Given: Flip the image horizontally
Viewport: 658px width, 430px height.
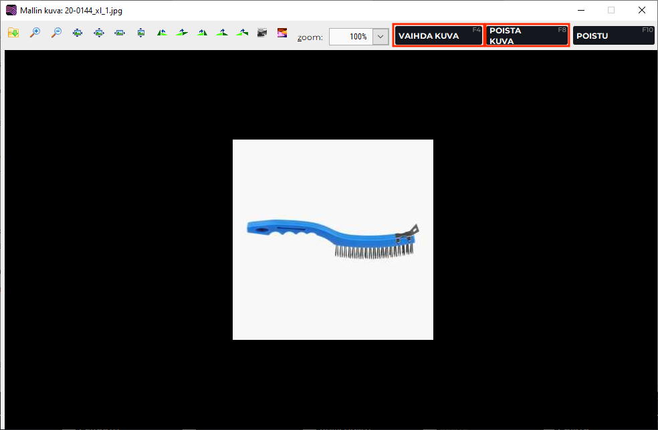Looking at the screenshot, I should pyautogui.click(x=202, y=32).
